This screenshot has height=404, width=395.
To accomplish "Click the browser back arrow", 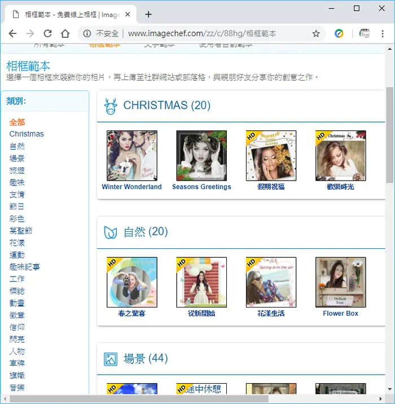I will (12, 33).
